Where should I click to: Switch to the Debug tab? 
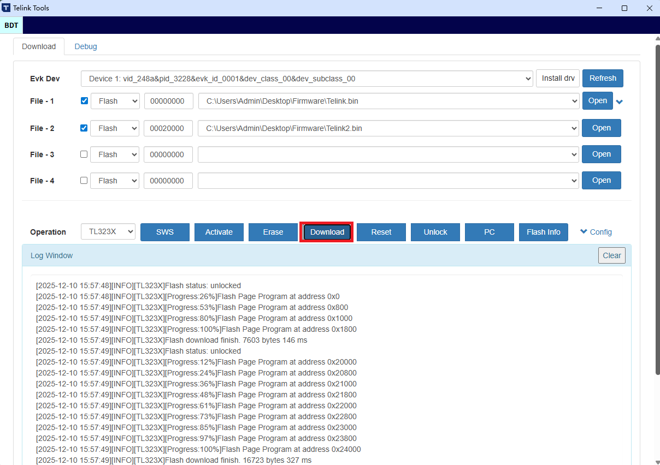tap(85, 46)
